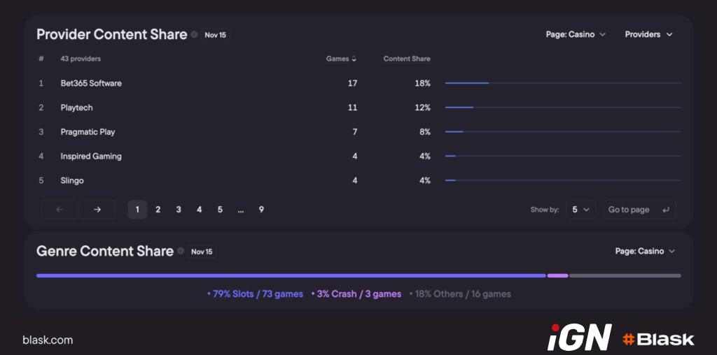Click the 79% Slots / 73 games legend
Image resolution: width=717 pixels, height=355 pixels.
[x=255, y=294]
